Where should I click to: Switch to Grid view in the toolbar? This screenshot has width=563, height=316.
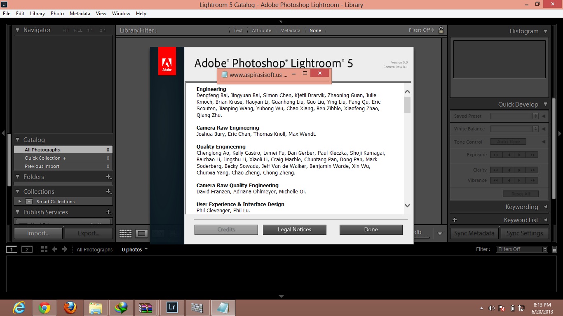click(x=125, y=233)
